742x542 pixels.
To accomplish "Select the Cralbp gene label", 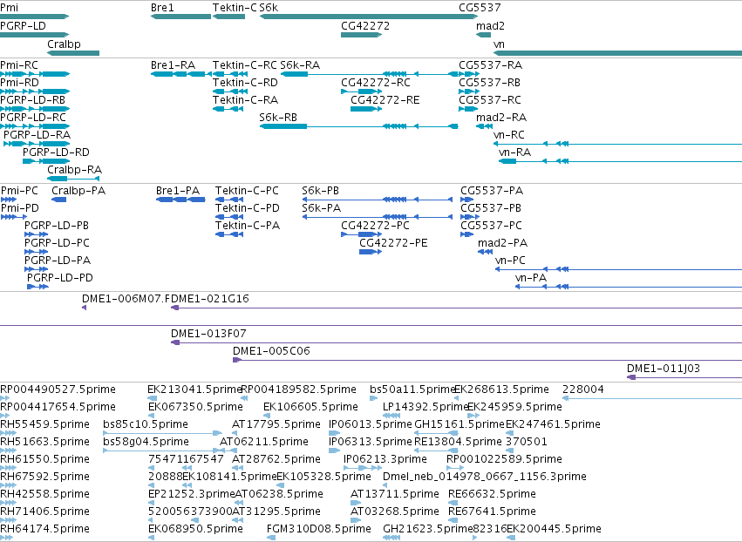I will click(x=64, y=44).
